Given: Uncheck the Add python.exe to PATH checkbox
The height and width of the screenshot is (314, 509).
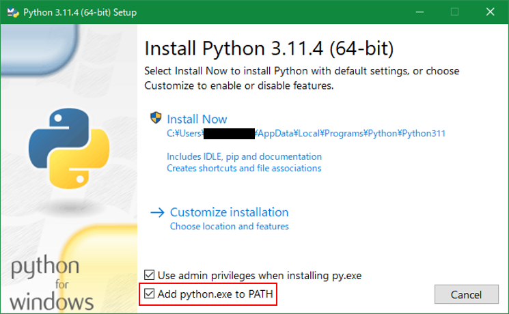Looking at the screenshot, I should click(x=150, y=294).
